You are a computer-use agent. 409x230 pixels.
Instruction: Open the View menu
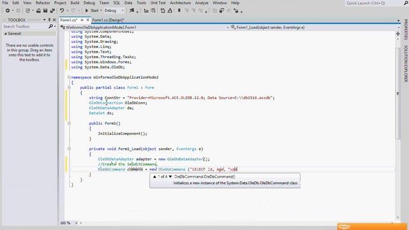pos(27,3)
